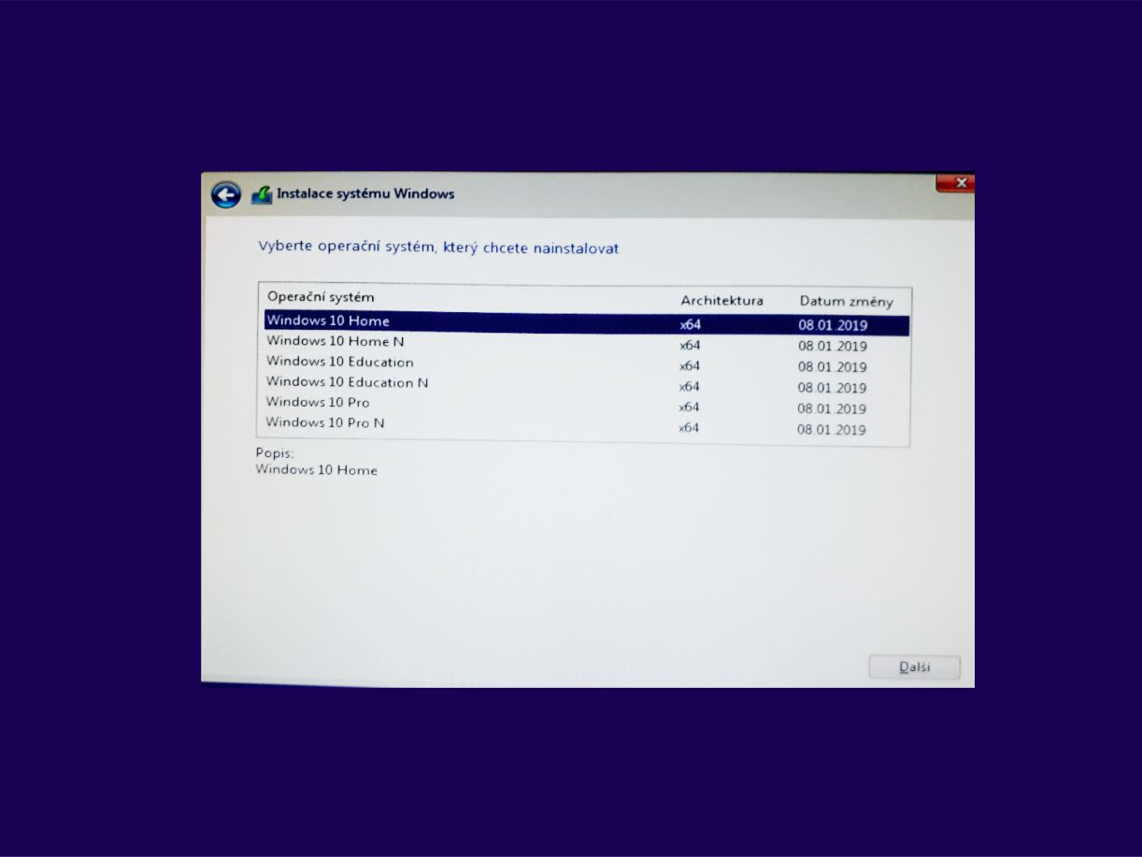
Task: Select the Windows 10 Home N entry
Action: point(335,341)
